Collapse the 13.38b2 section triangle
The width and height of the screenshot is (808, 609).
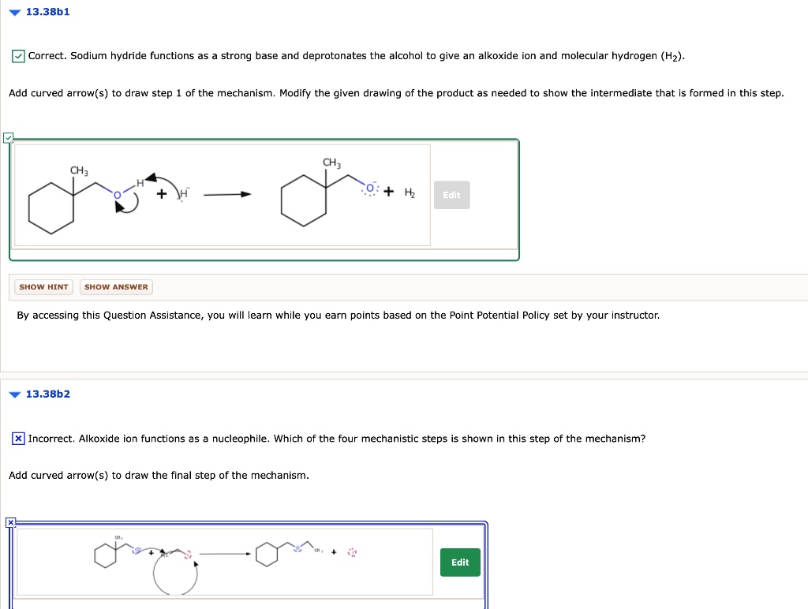13,394
